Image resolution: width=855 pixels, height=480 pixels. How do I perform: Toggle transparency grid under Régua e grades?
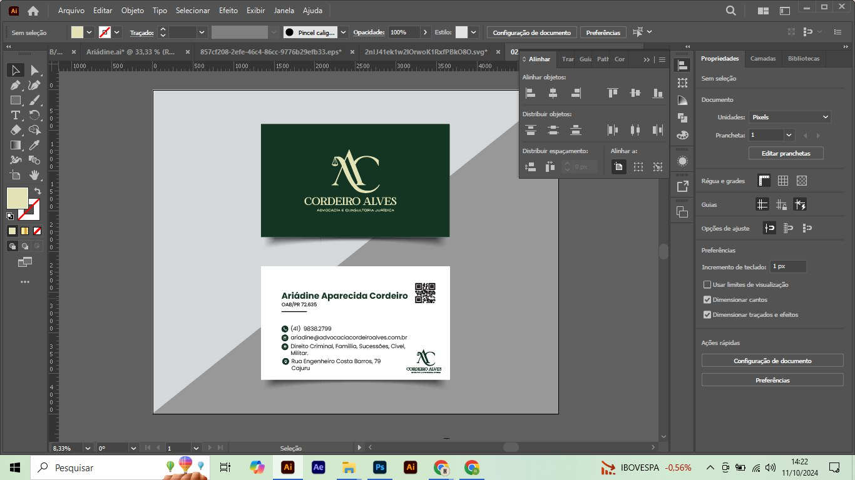click(802, 181)
